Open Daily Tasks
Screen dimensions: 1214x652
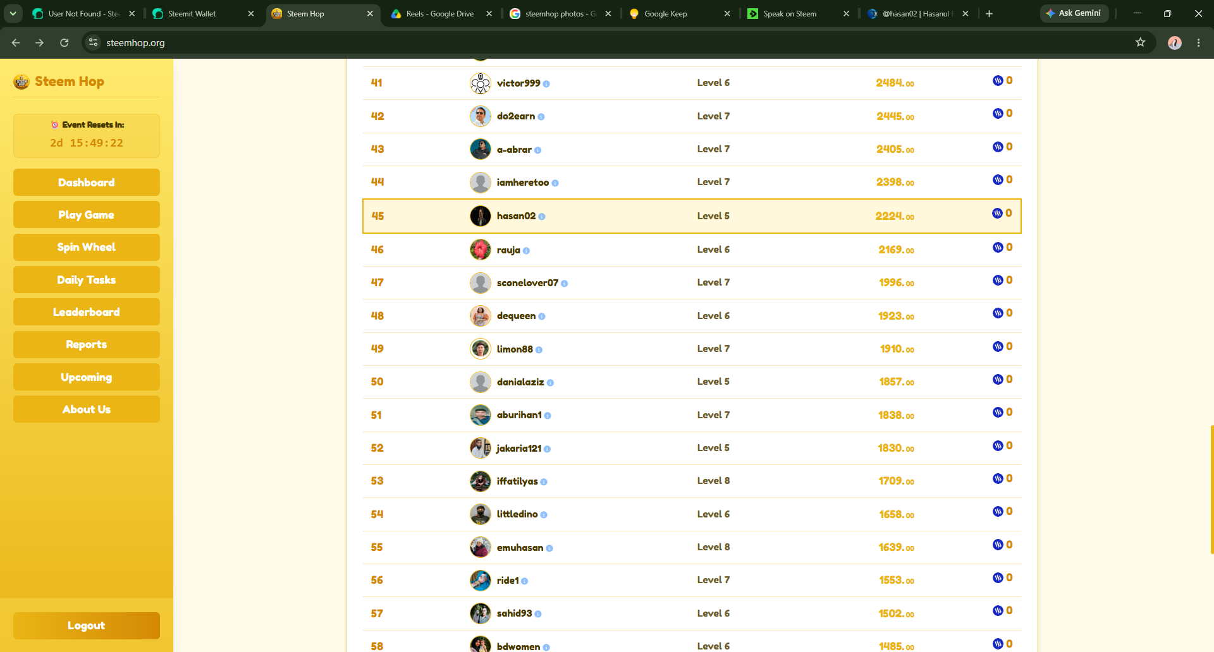click(87, 280)
